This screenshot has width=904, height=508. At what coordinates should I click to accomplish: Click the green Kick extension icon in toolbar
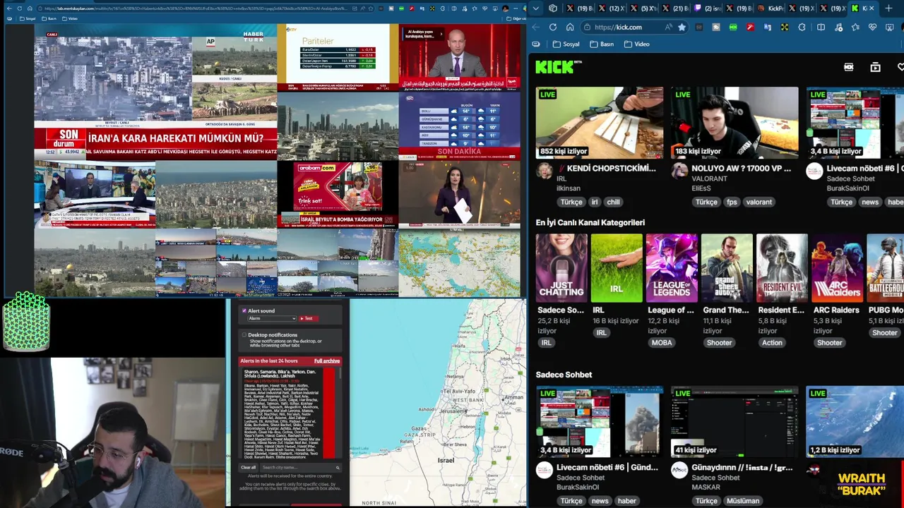[733, 27]
